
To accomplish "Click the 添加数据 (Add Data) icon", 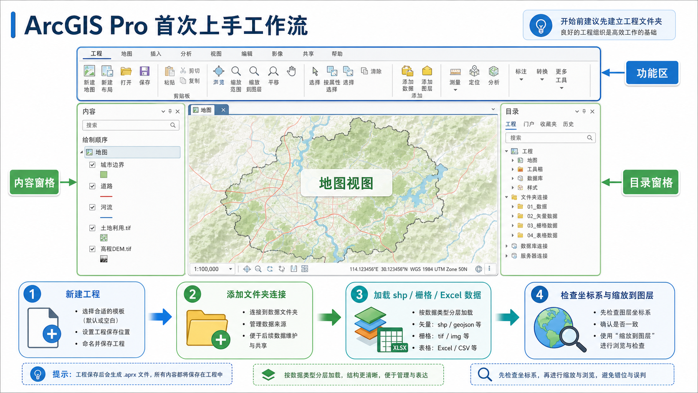I will (x=407, y=71).
